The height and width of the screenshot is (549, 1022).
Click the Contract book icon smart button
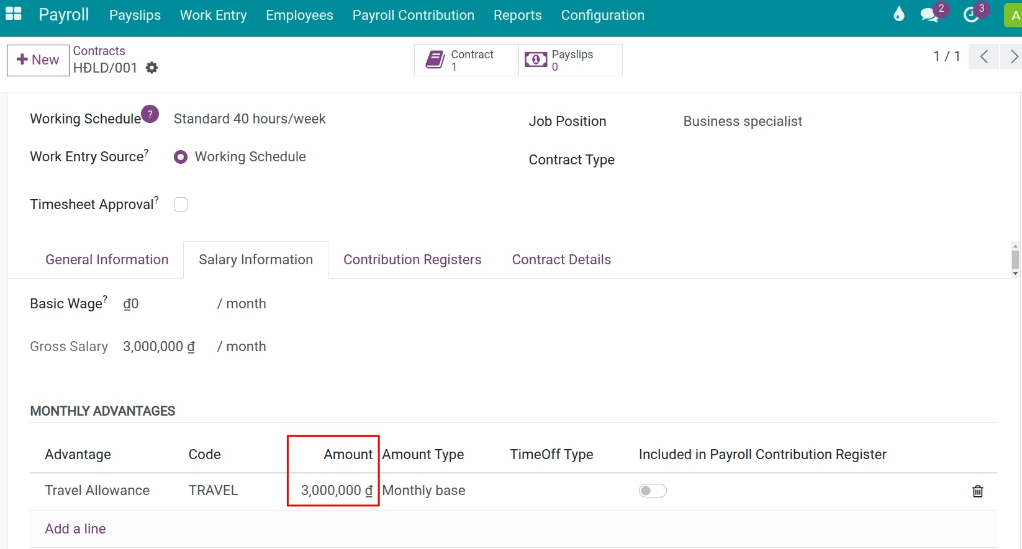[x=466, y=60]
